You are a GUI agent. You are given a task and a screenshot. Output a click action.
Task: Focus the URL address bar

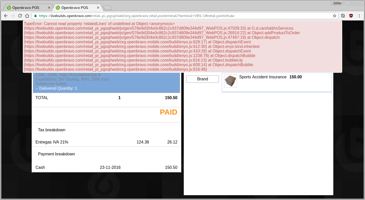pos(185,16)
